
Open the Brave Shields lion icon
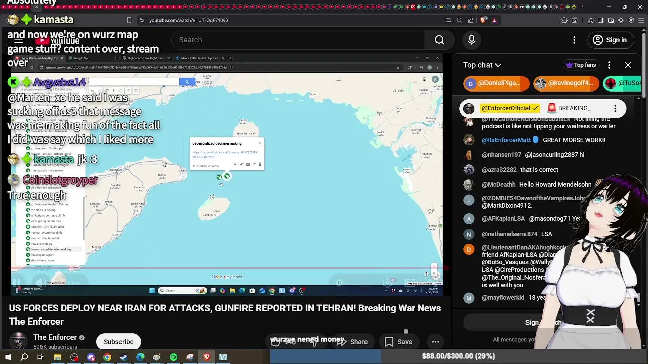tap(483, 20)
